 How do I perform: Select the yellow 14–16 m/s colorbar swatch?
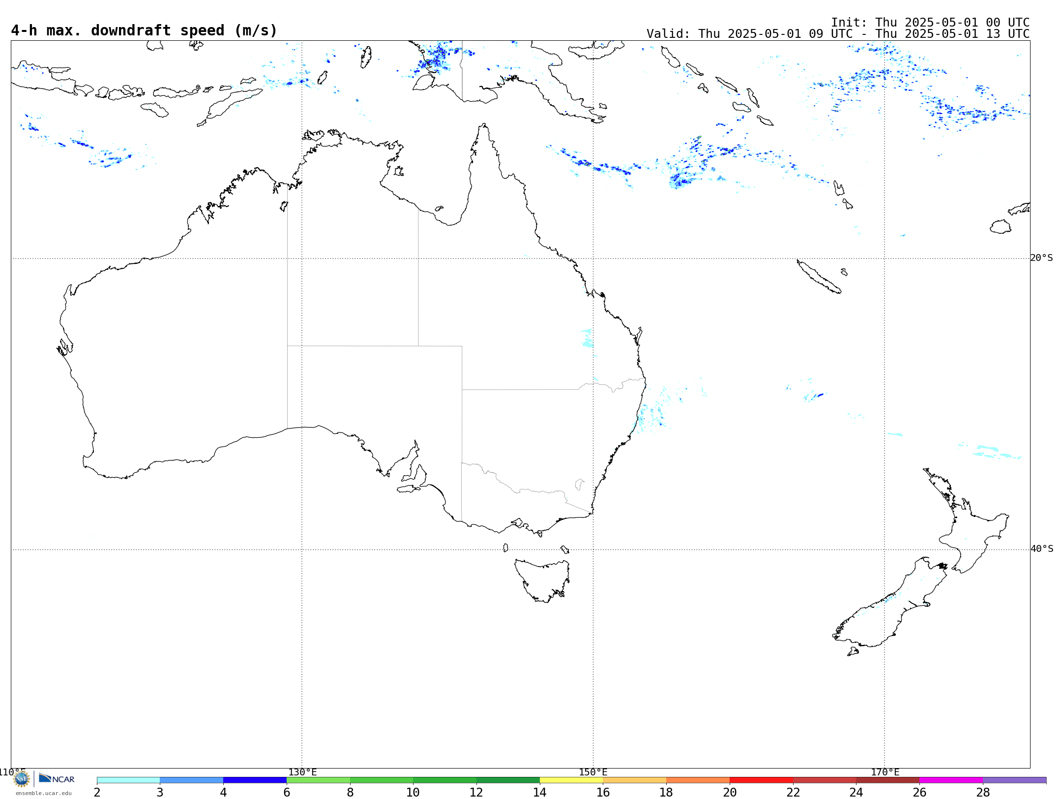(x=571, y=780)
